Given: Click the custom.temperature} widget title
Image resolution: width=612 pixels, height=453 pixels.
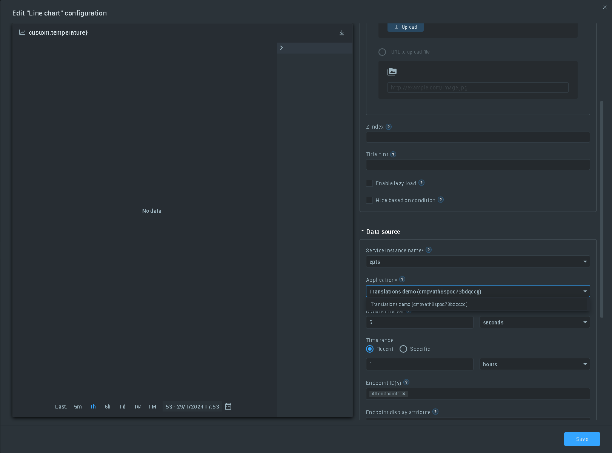Looking at the screenshot, I should pos(58,33).
